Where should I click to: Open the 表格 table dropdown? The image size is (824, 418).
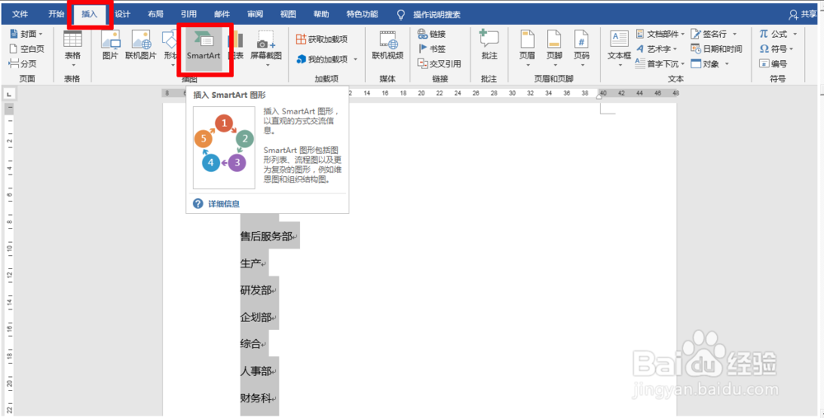coord(73,49)
